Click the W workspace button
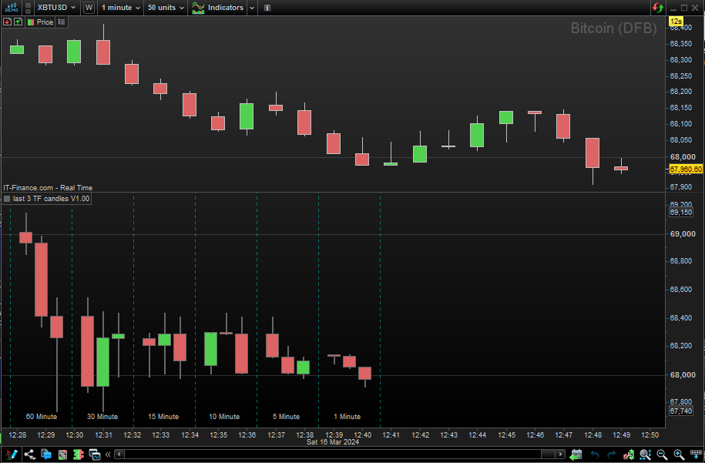This screenshot has height=463, width=705. pyautogui.click(x=89, y=8)
